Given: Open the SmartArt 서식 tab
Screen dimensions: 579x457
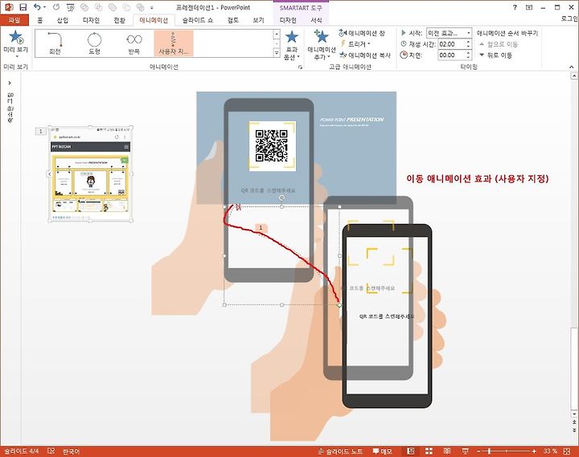Looking at the screenshot, I should pos(316,20).
